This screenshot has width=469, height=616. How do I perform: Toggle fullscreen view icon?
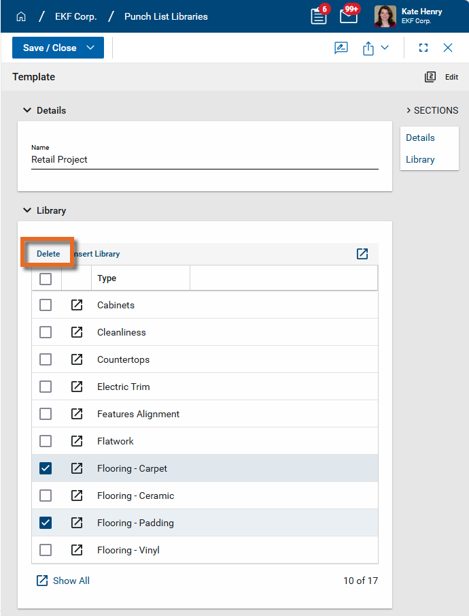coord(423,48)
